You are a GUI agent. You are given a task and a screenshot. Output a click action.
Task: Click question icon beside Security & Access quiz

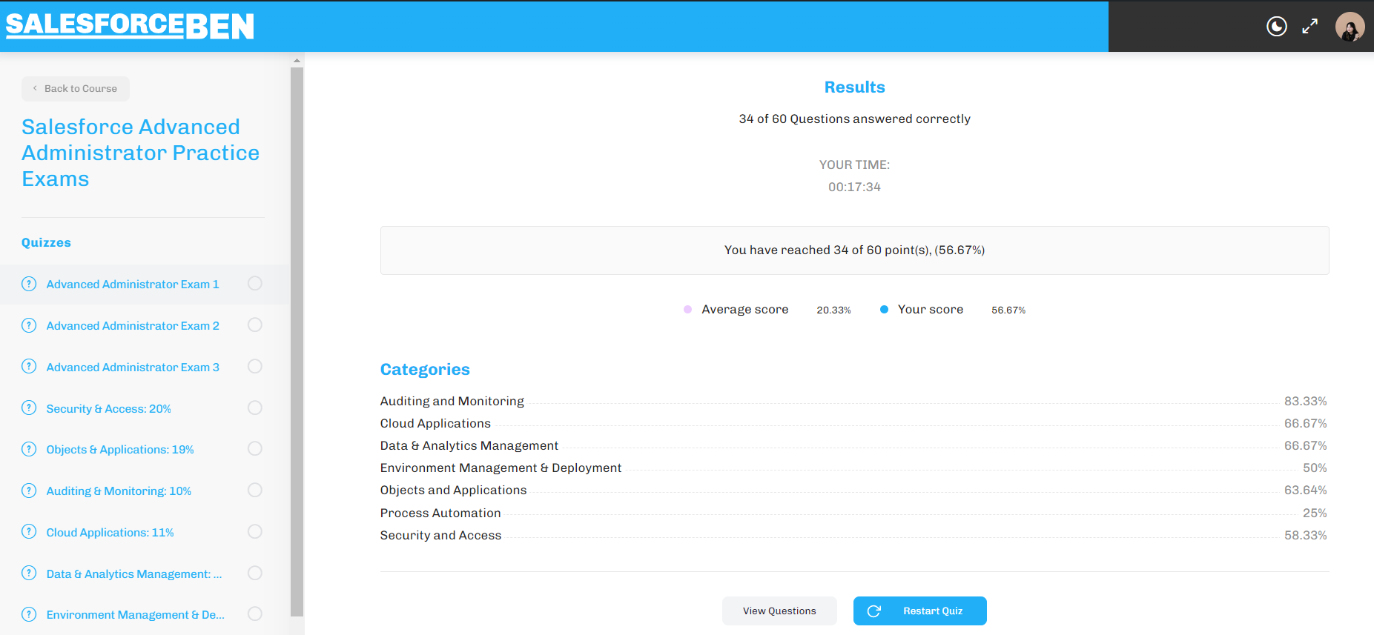coord(29,408)
